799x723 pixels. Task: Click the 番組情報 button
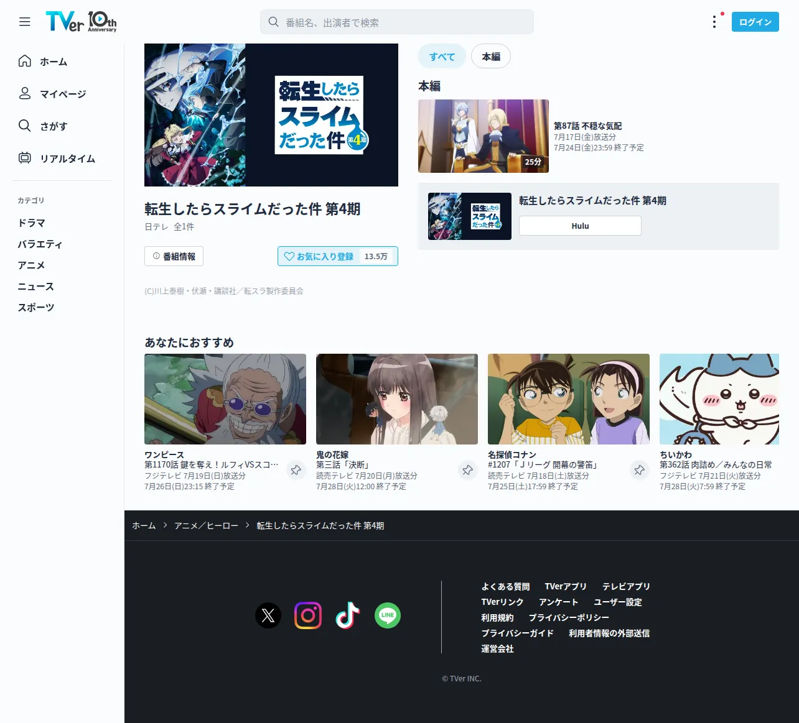tap(174, 256)
